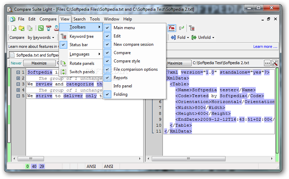The height and width of the screenshot is (179, 289).
Task: Minimize the inner document window
Action: pyautogui.click(x=262, y=19)
